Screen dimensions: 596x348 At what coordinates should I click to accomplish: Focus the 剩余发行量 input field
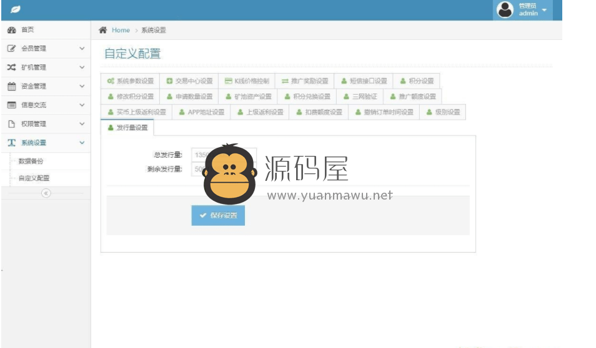coord(224,169)
